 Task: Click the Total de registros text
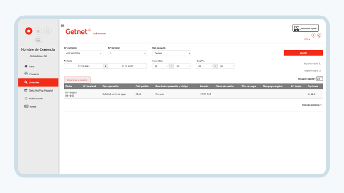click(311, 105)
